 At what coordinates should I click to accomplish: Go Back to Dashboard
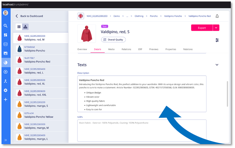[29, 16]
